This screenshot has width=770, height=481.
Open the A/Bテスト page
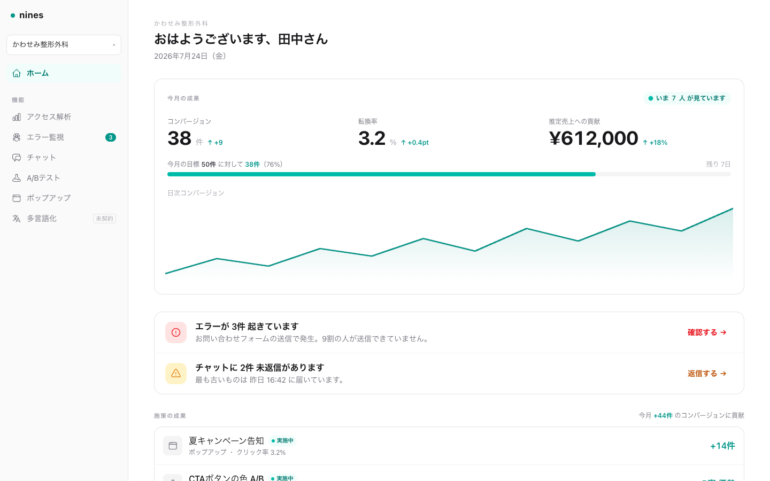(x=64, y=178)
